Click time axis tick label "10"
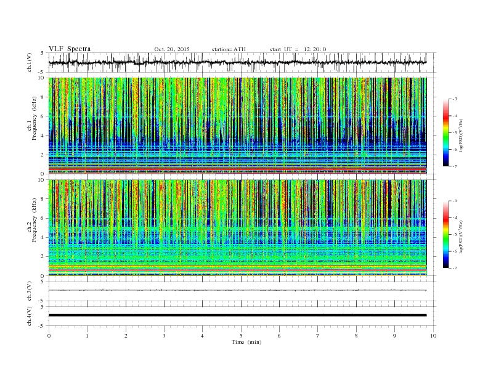This screenshot has width=488, height=377. point(433,336)
